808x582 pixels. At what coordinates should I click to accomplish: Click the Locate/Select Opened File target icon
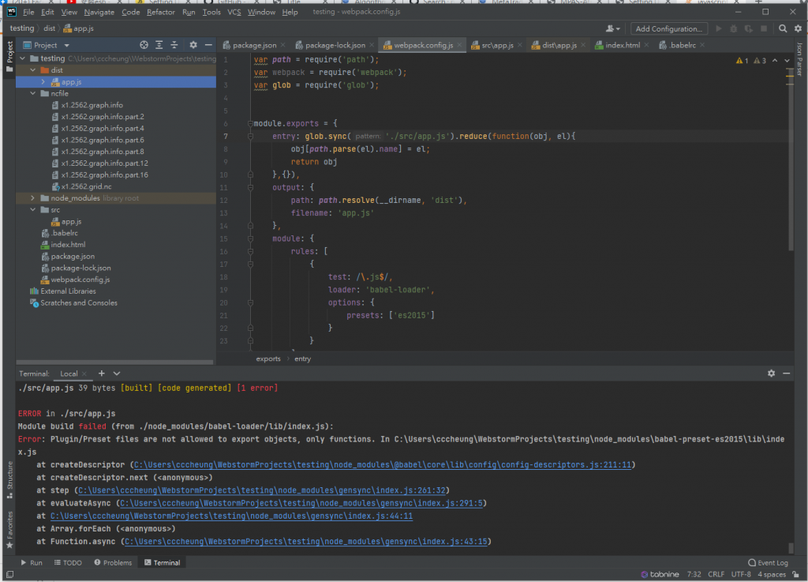[x=144, y=45]
